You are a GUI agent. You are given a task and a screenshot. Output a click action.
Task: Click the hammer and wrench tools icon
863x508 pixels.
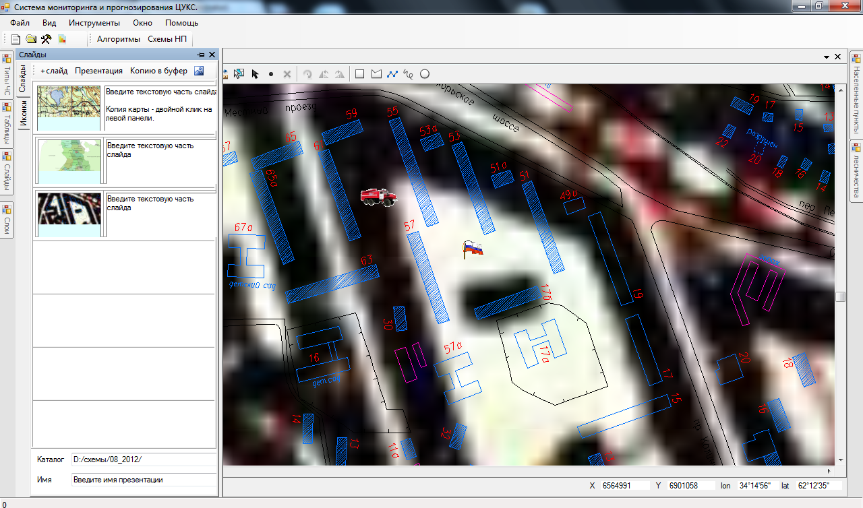pos(47,39)
